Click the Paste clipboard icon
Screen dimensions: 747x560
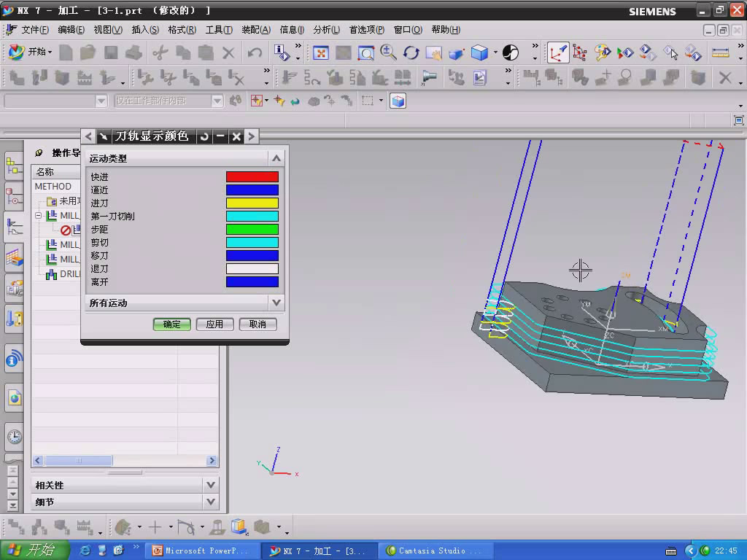[x=206, y=52]
